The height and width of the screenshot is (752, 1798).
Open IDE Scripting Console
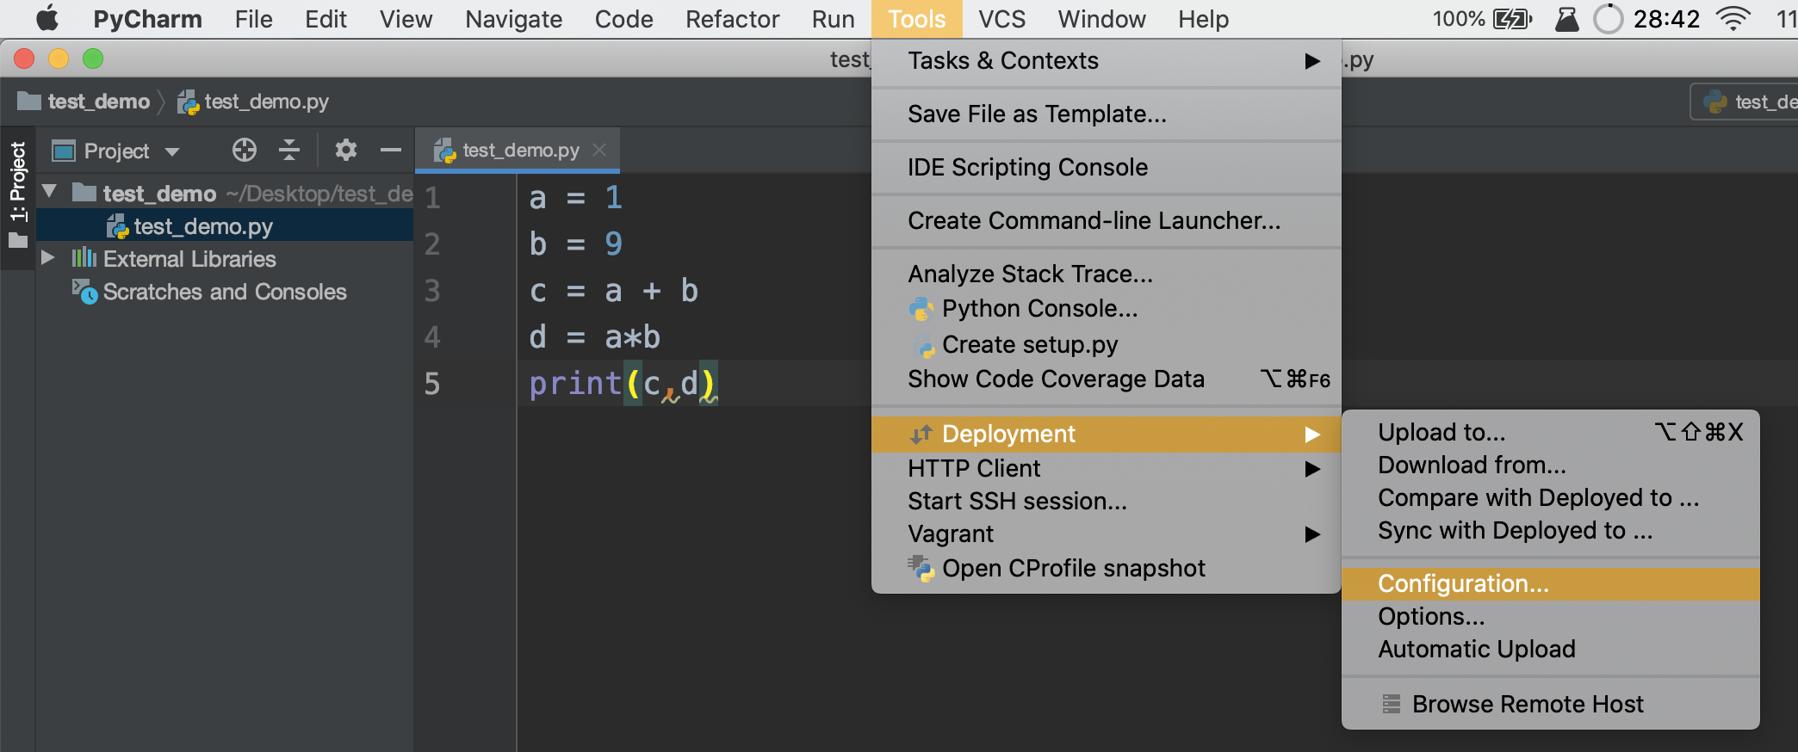1107,168
